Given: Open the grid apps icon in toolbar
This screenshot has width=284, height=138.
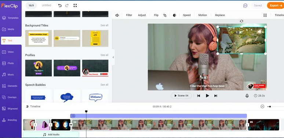Looking at the screenshot, I should 265,15.
